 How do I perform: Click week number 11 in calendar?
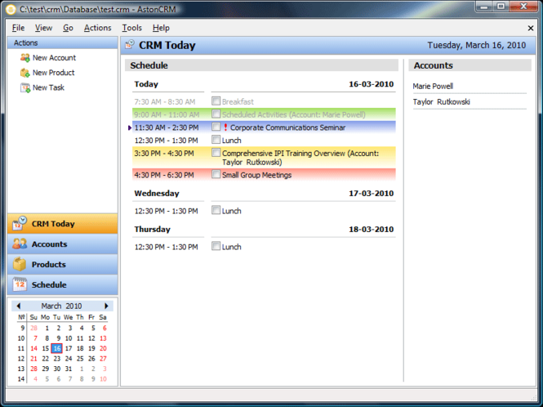21,348
